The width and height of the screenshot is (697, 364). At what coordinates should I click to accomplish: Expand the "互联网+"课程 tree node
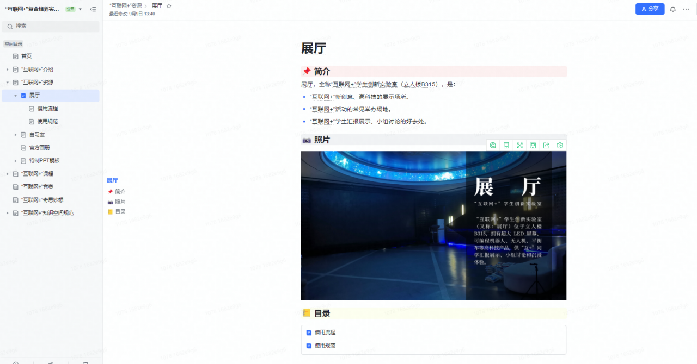(x=8, y=174)
